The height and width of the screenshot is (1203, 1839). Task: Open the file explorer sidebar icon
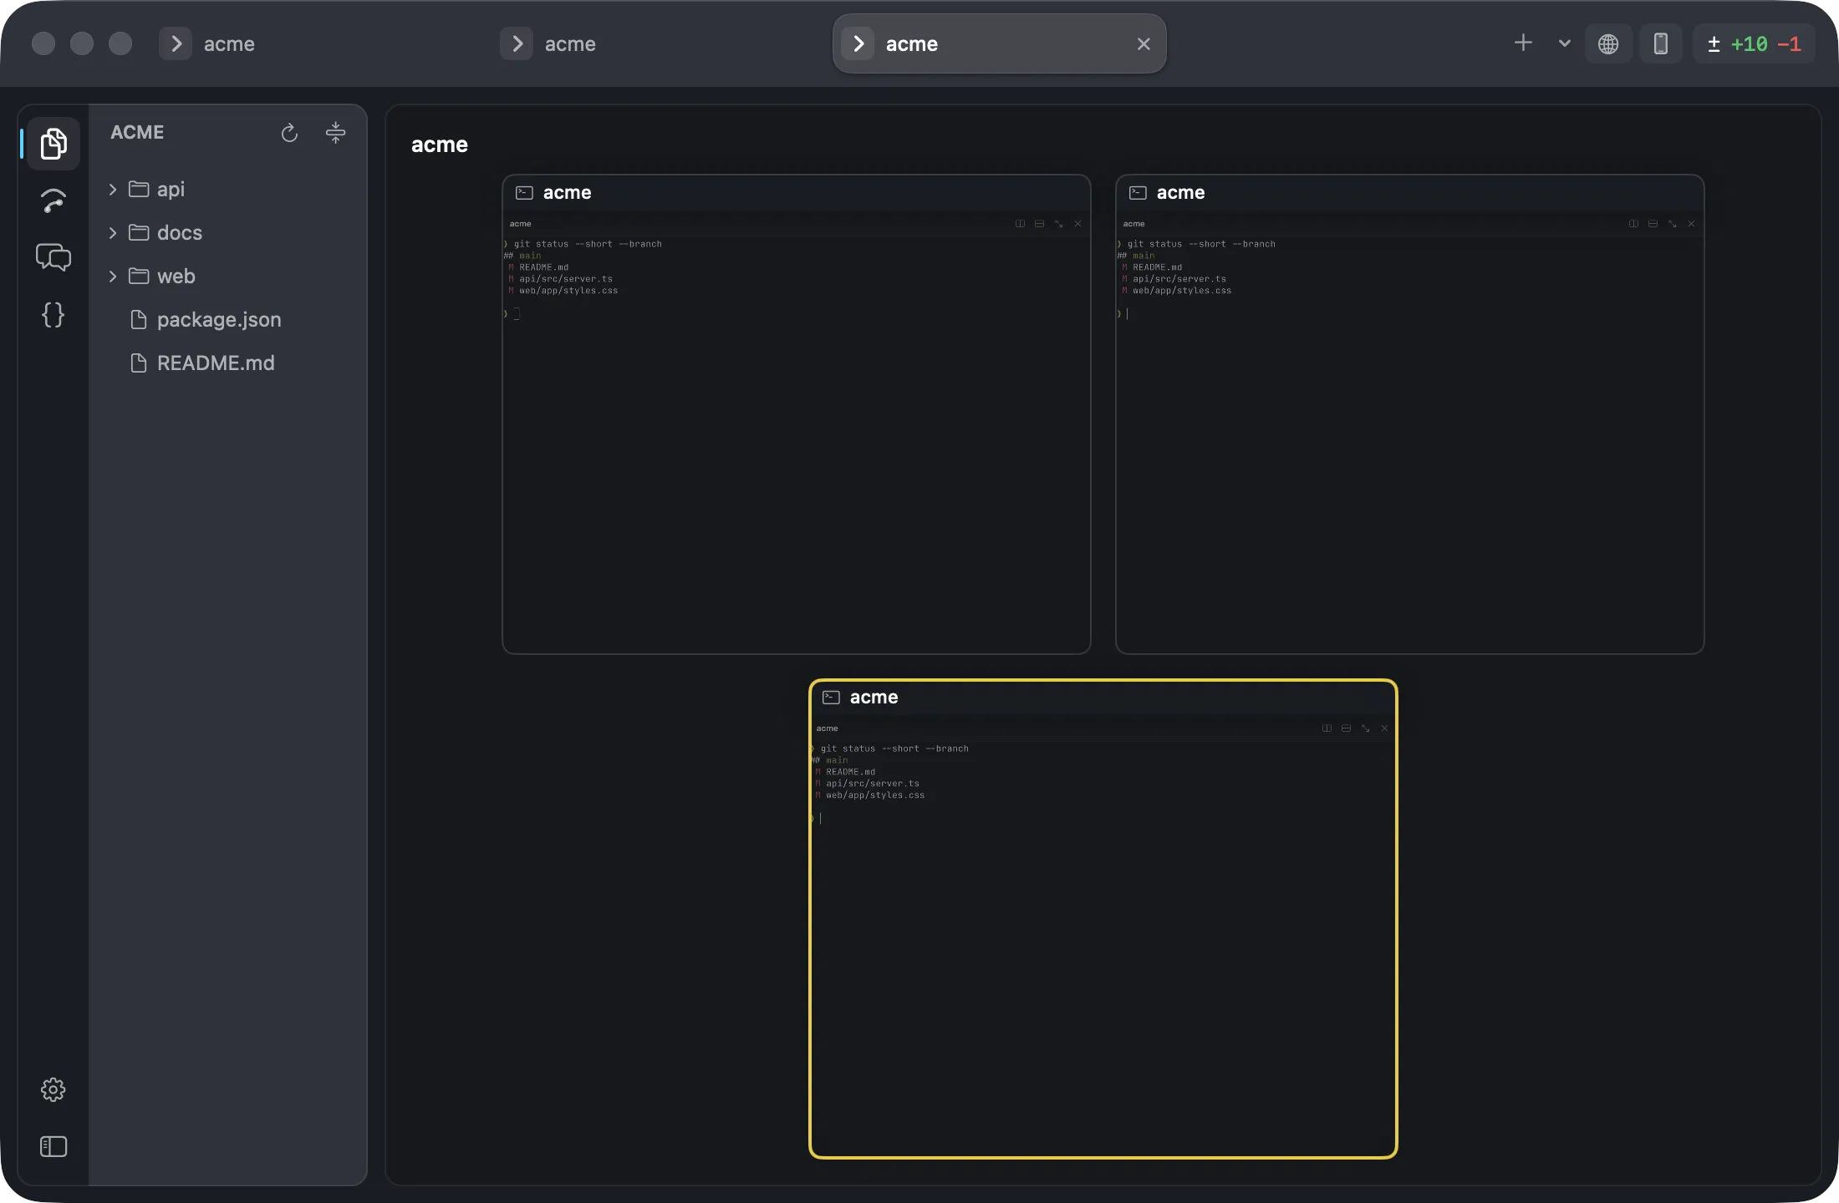[x=53, y=144]
